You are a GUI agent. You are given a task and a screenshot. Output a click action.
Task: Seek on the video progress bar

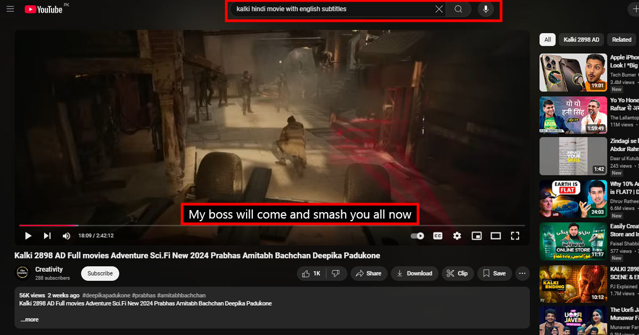(x=272, y=225)
